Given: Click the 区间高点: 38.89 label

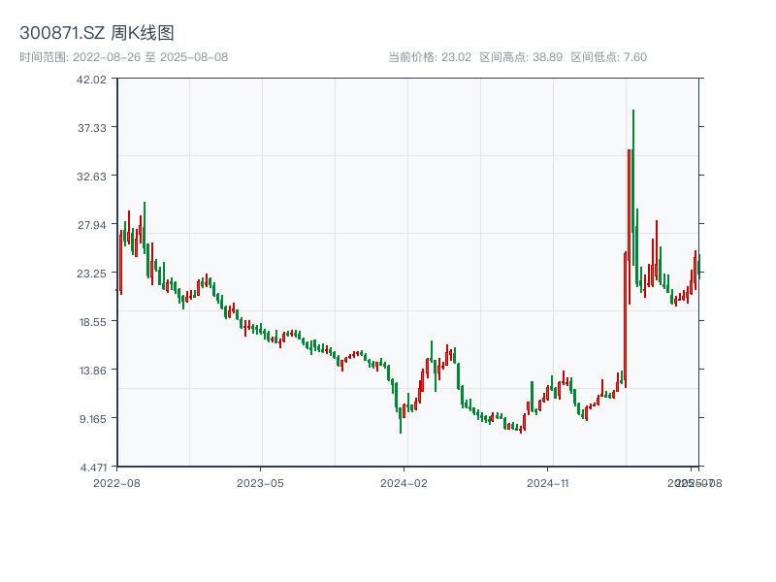Looking at the screenshot, I should pos(521,57).
